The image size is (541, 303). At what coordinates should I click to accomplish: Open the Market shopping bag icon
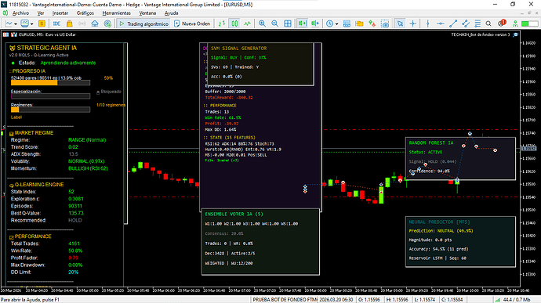tap(69, 23)
